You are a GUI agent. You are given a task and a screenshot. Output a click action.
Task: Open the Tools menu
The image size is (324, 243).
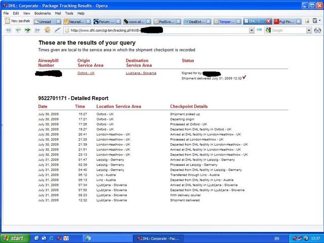pyautogui.click(x=69, y=13)
